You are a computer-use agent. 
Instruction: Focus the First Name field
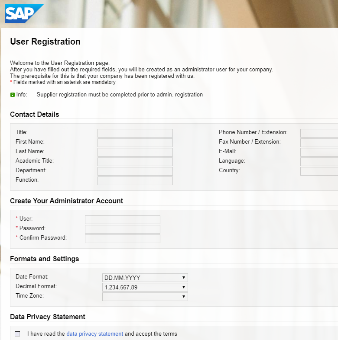tap(135, 143)
